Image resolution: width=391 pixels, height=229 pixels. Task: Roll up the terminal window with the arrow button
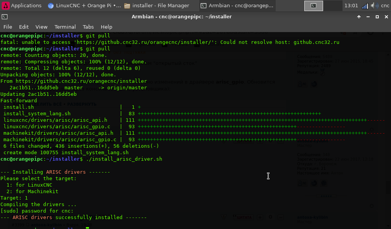359,17
